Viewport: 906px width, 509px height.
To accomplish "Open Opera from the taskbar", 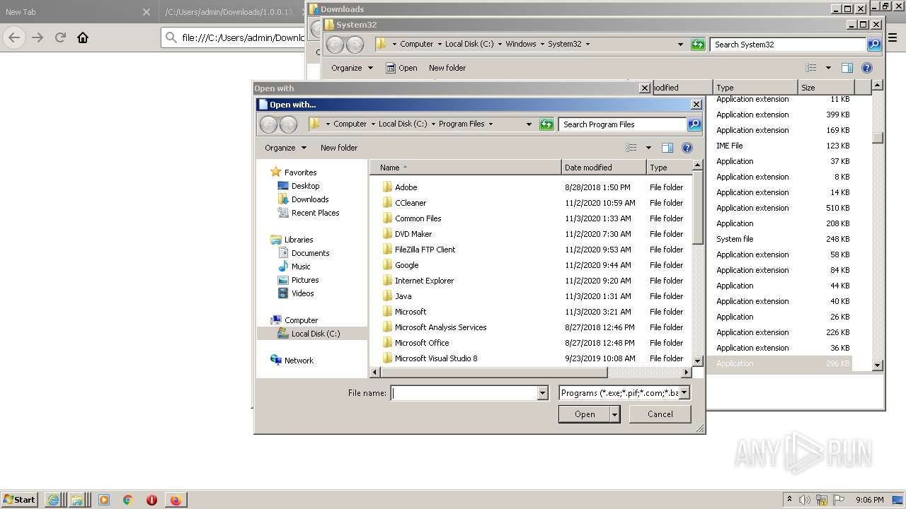I will (151, 500).
